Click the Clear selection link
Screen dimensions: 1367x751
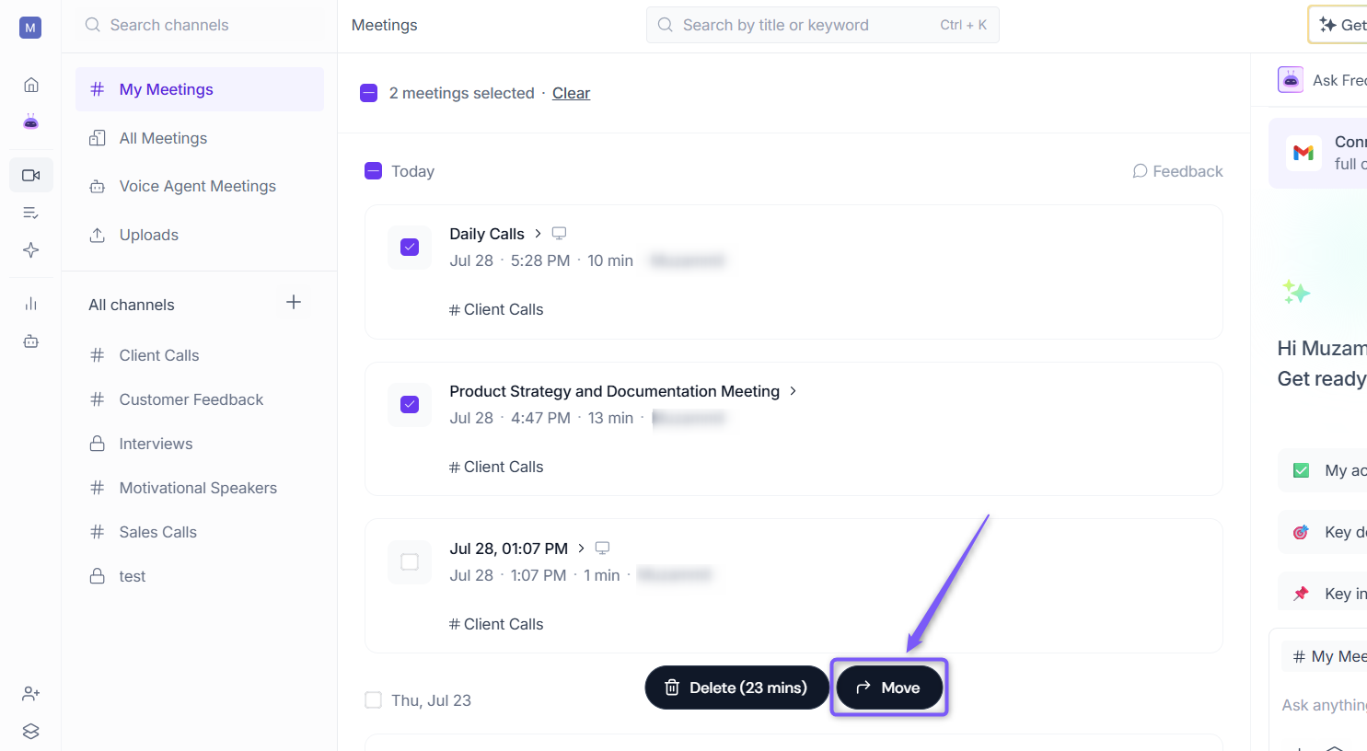coord(571,93)
